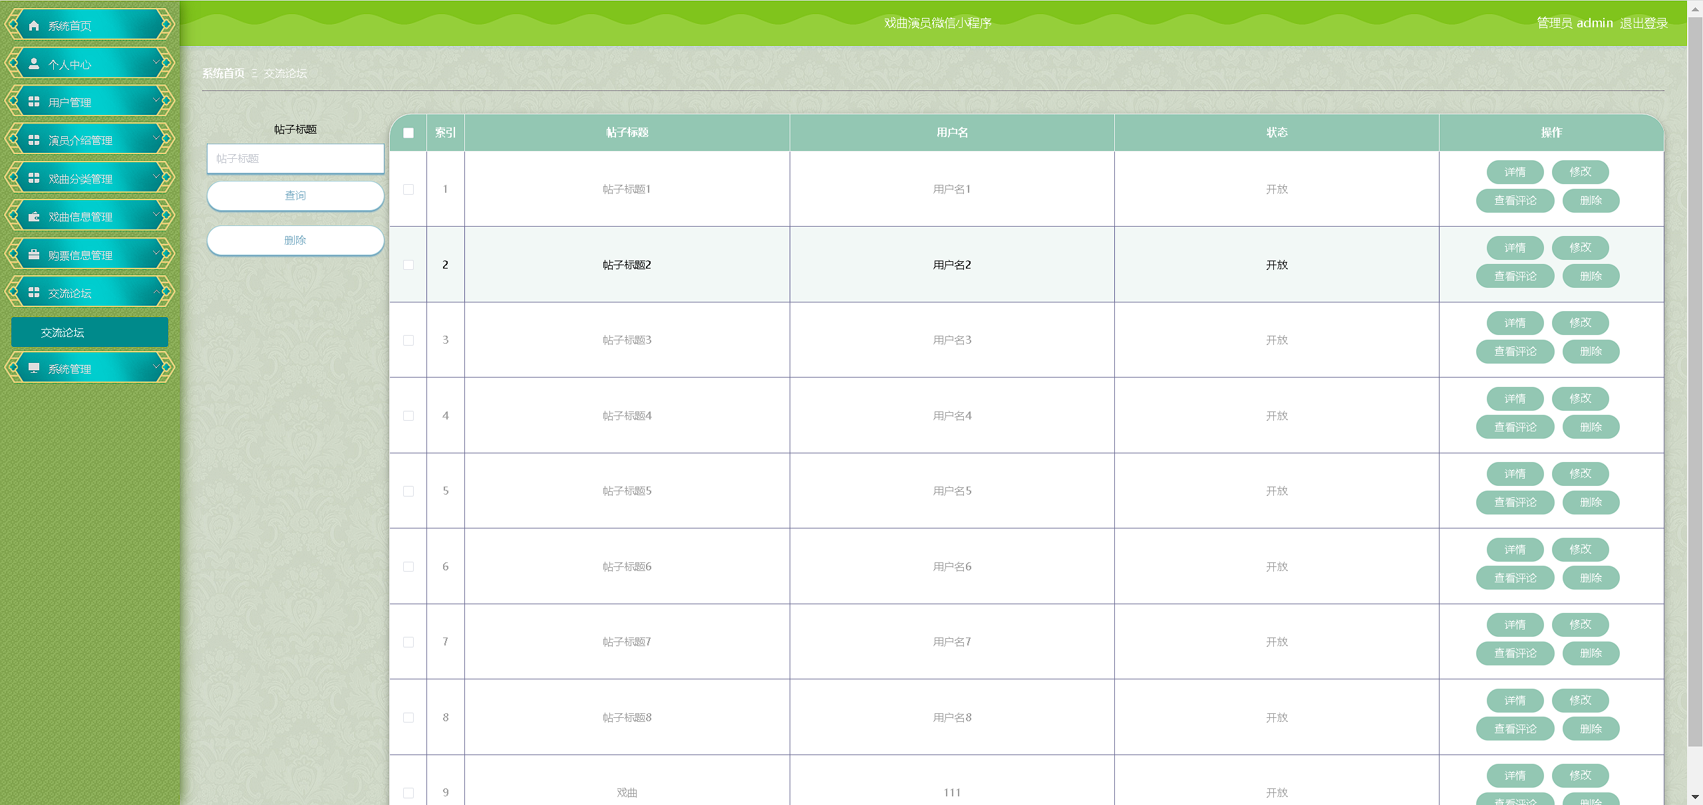The height and width of the screenshot is (805, 1703).
Task: Click the briefcase icon beside 购票信息管理
Action: point(34,255)
